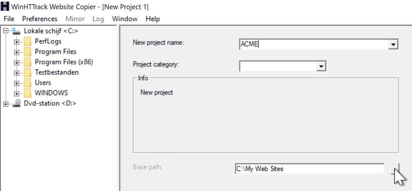
Task: Click the WinHTTrack app icon in title bar
Action: click(5, 7)
